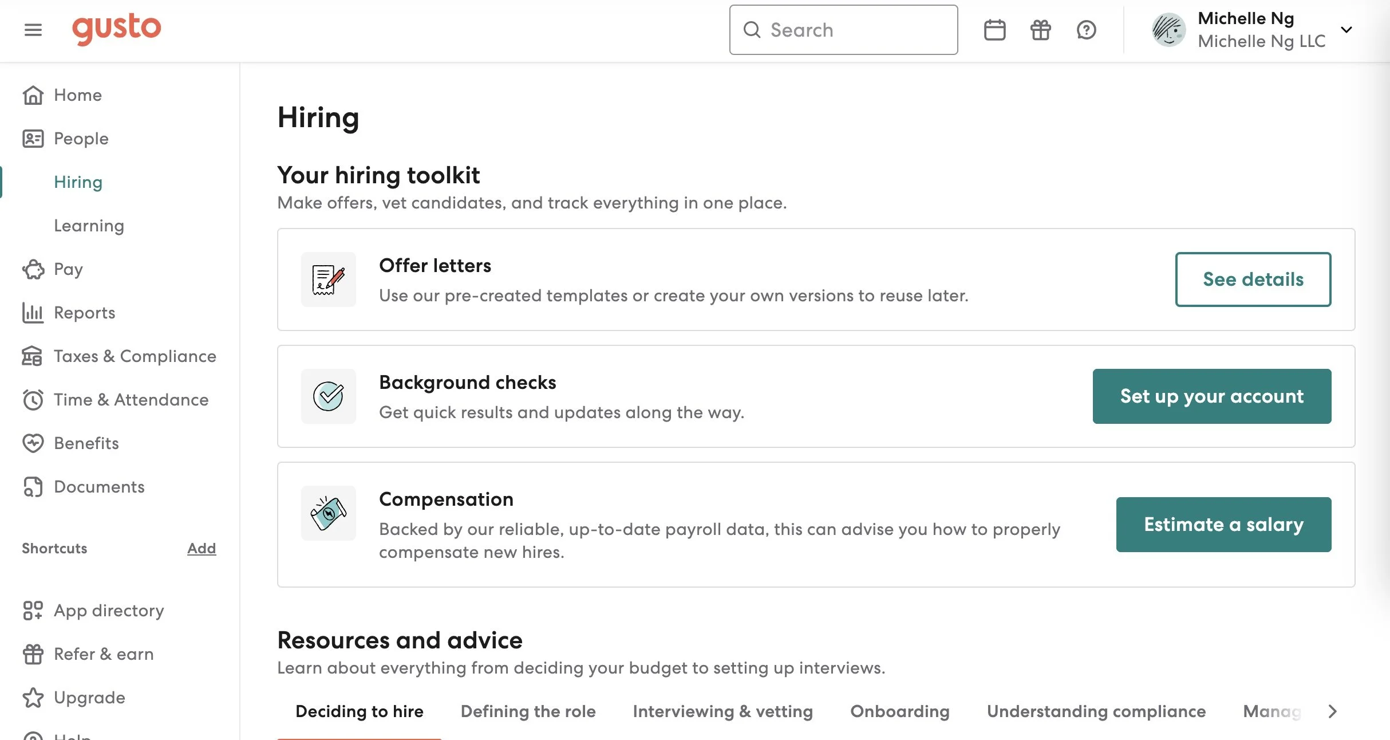Click the Gusto logo
Screen dimensions: 1390x740
click(x=116, y=29)
